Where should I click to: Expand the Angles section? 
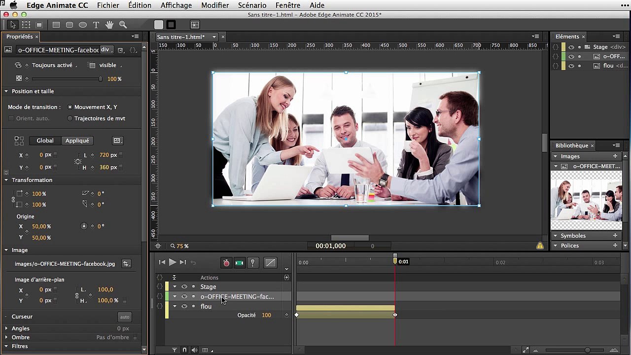point(6,328)
